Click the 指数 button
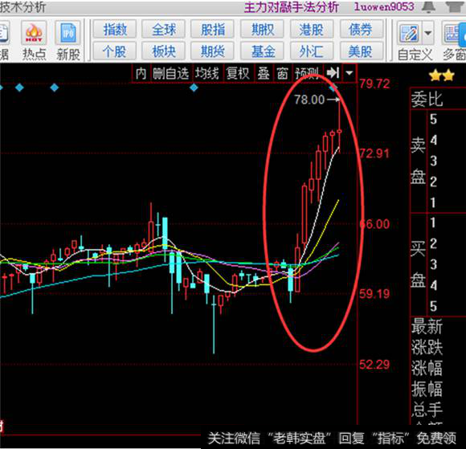This screenshot has width=466, height=449. click(115, 29)
